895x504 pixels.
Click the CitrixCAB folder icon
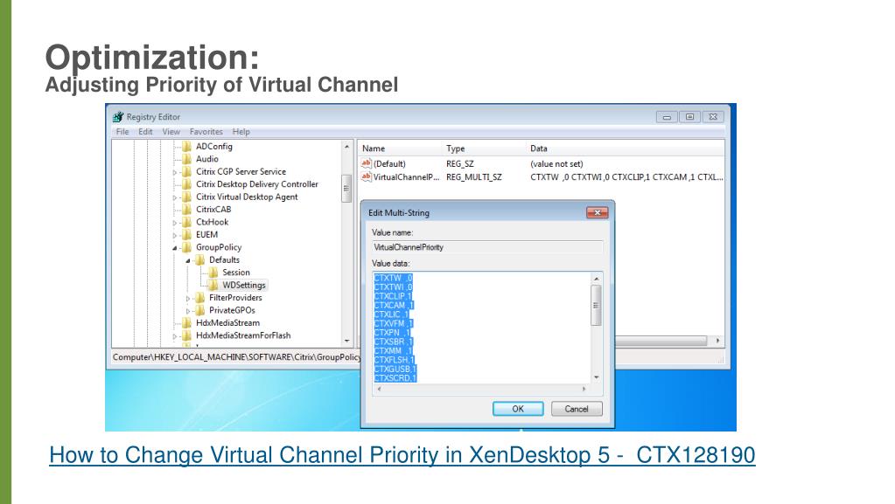186,210
